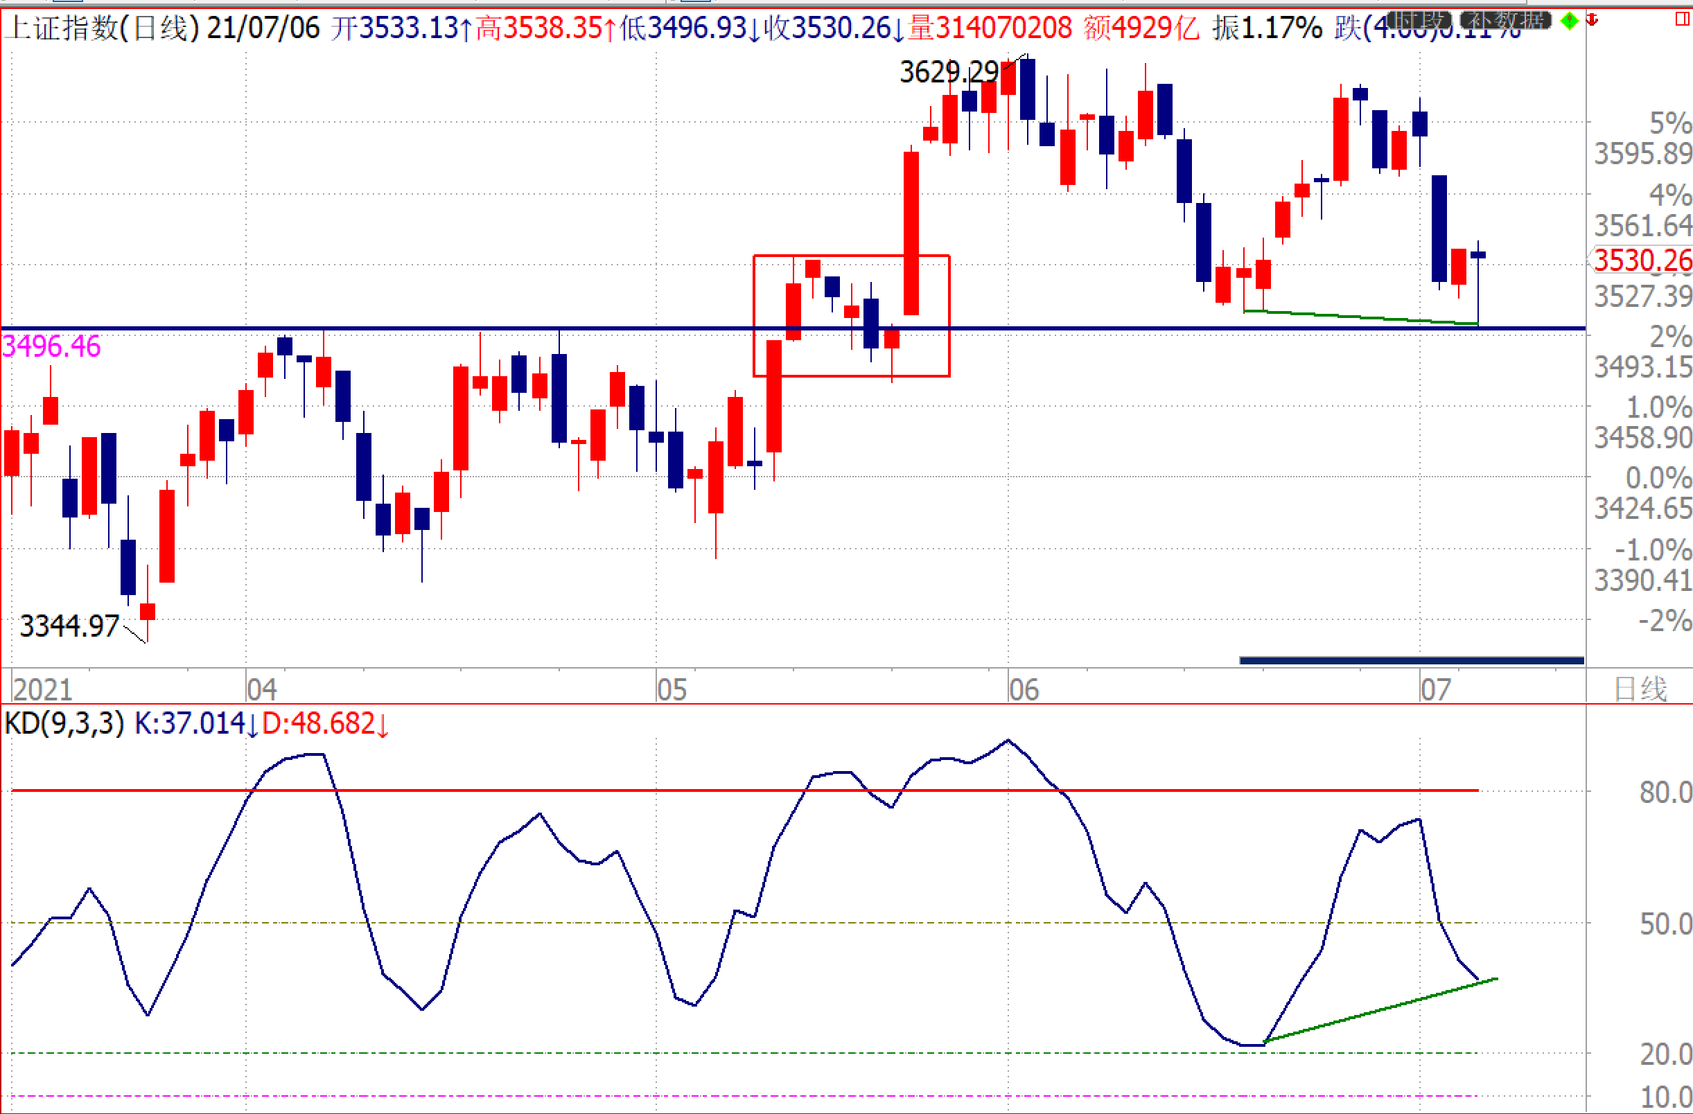Click the 20.0 KD axis label
Viewport: 1693px width, 1114px height.
click(x=1665, y=1054)
